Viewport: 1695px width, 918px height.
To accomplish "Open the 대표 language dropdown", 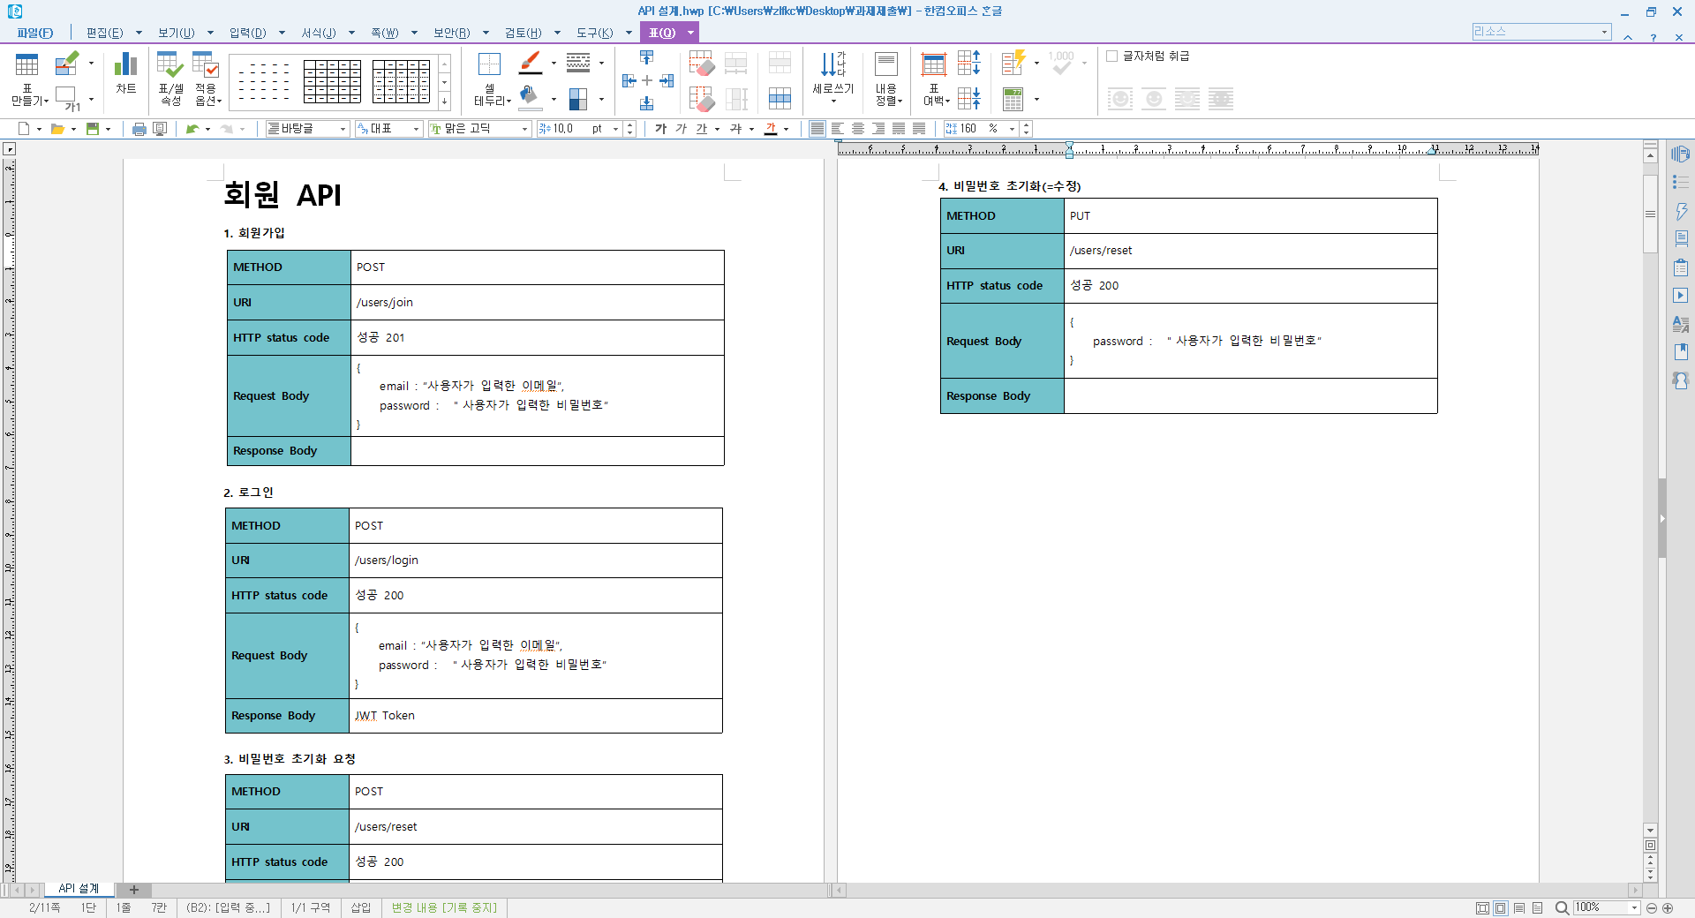I will point(417,129).
